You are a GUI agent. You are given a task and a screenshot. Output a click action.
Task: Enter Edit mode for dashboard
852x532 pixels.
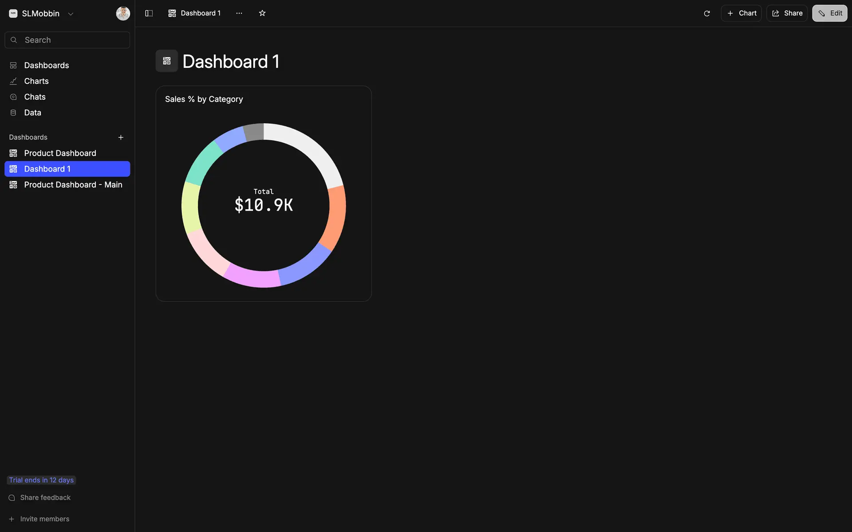829,13
